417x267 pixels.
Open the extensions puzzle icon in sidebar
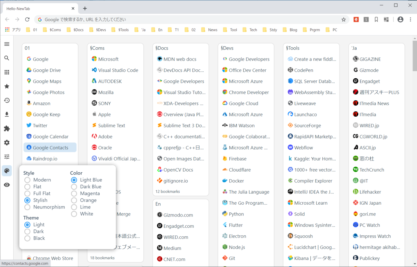[x=7, y=128]
